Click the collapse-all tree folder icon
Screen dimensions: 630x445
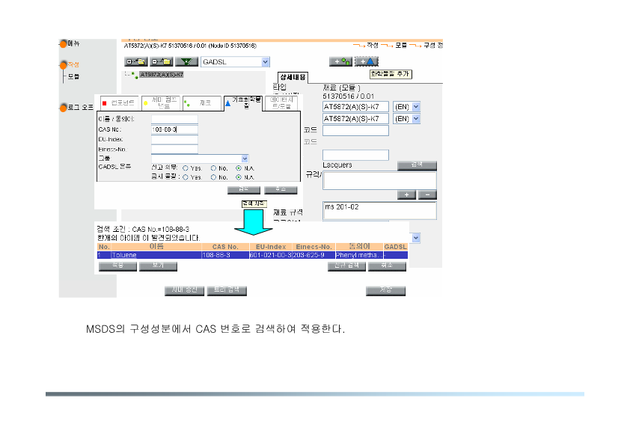[x=161, y=62]
